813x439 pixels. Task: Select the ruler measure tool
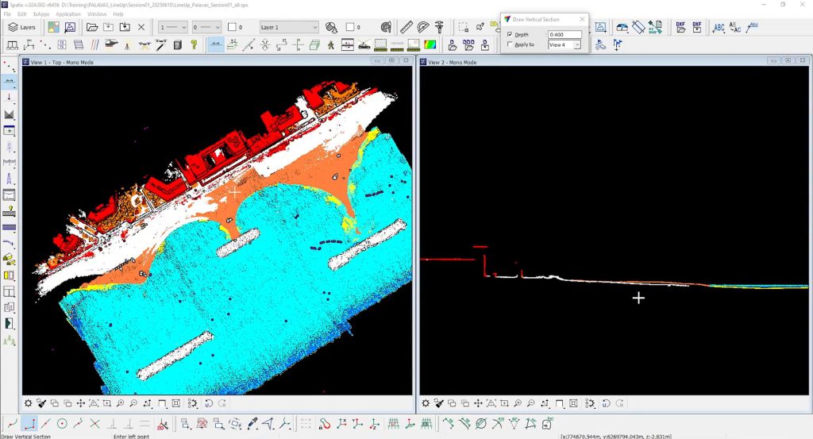pos(406,27)
